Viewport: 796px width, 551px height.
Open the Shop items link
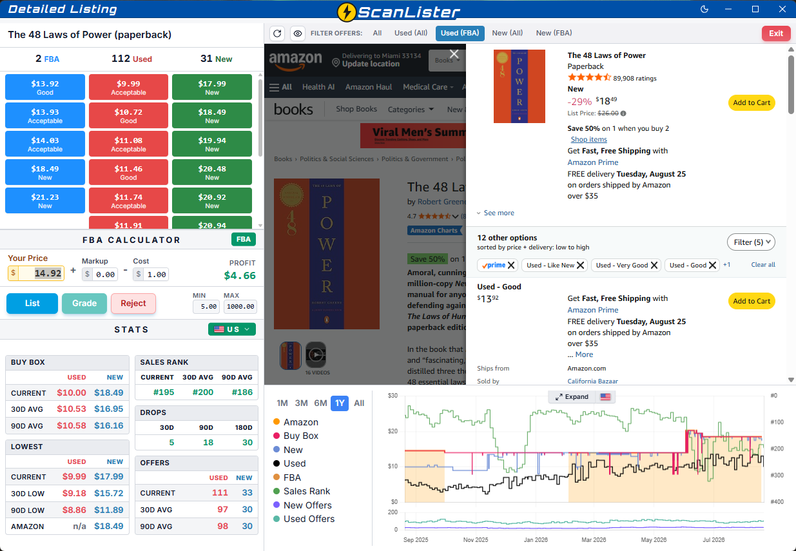click(588, 139)
